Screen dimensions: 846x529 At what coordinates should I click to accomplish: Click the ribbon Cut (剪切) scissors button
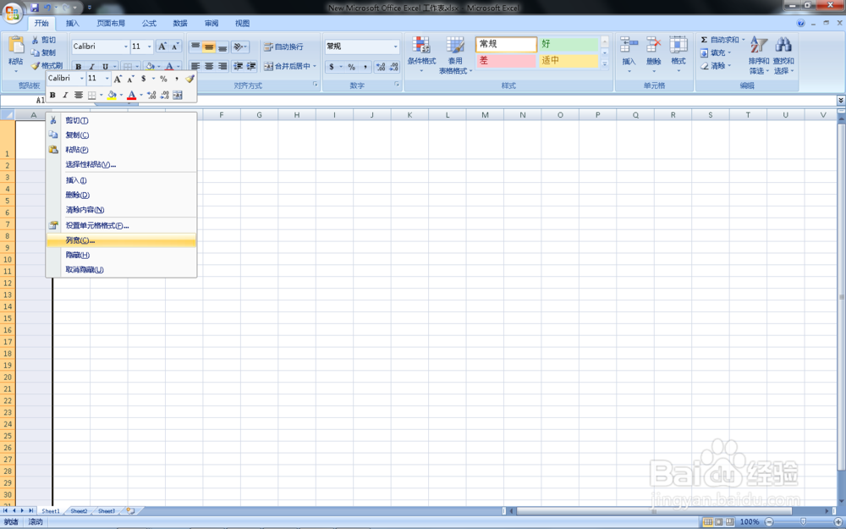click(43, 40)
